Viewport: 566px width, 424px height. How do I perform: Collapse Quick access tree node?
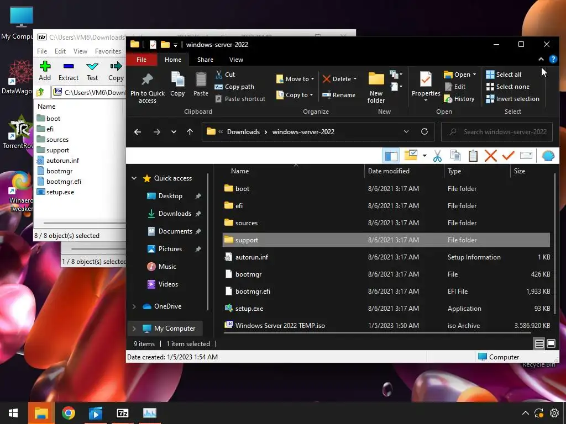134,178
